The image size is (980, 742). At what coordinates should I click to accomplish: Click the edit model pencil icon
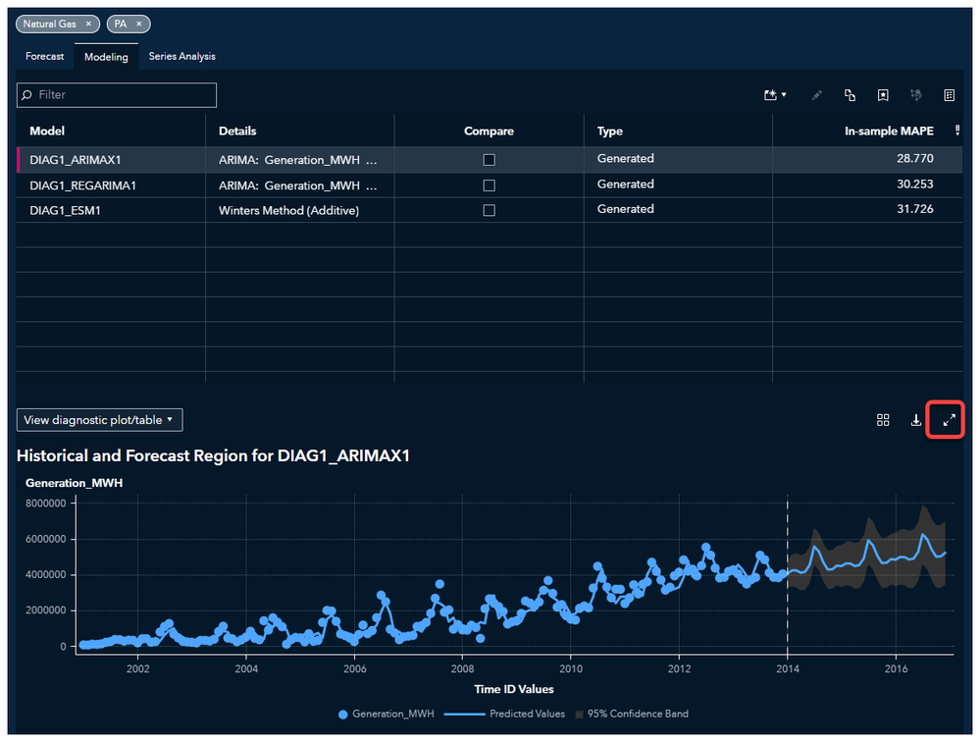[x=816, y=95]
